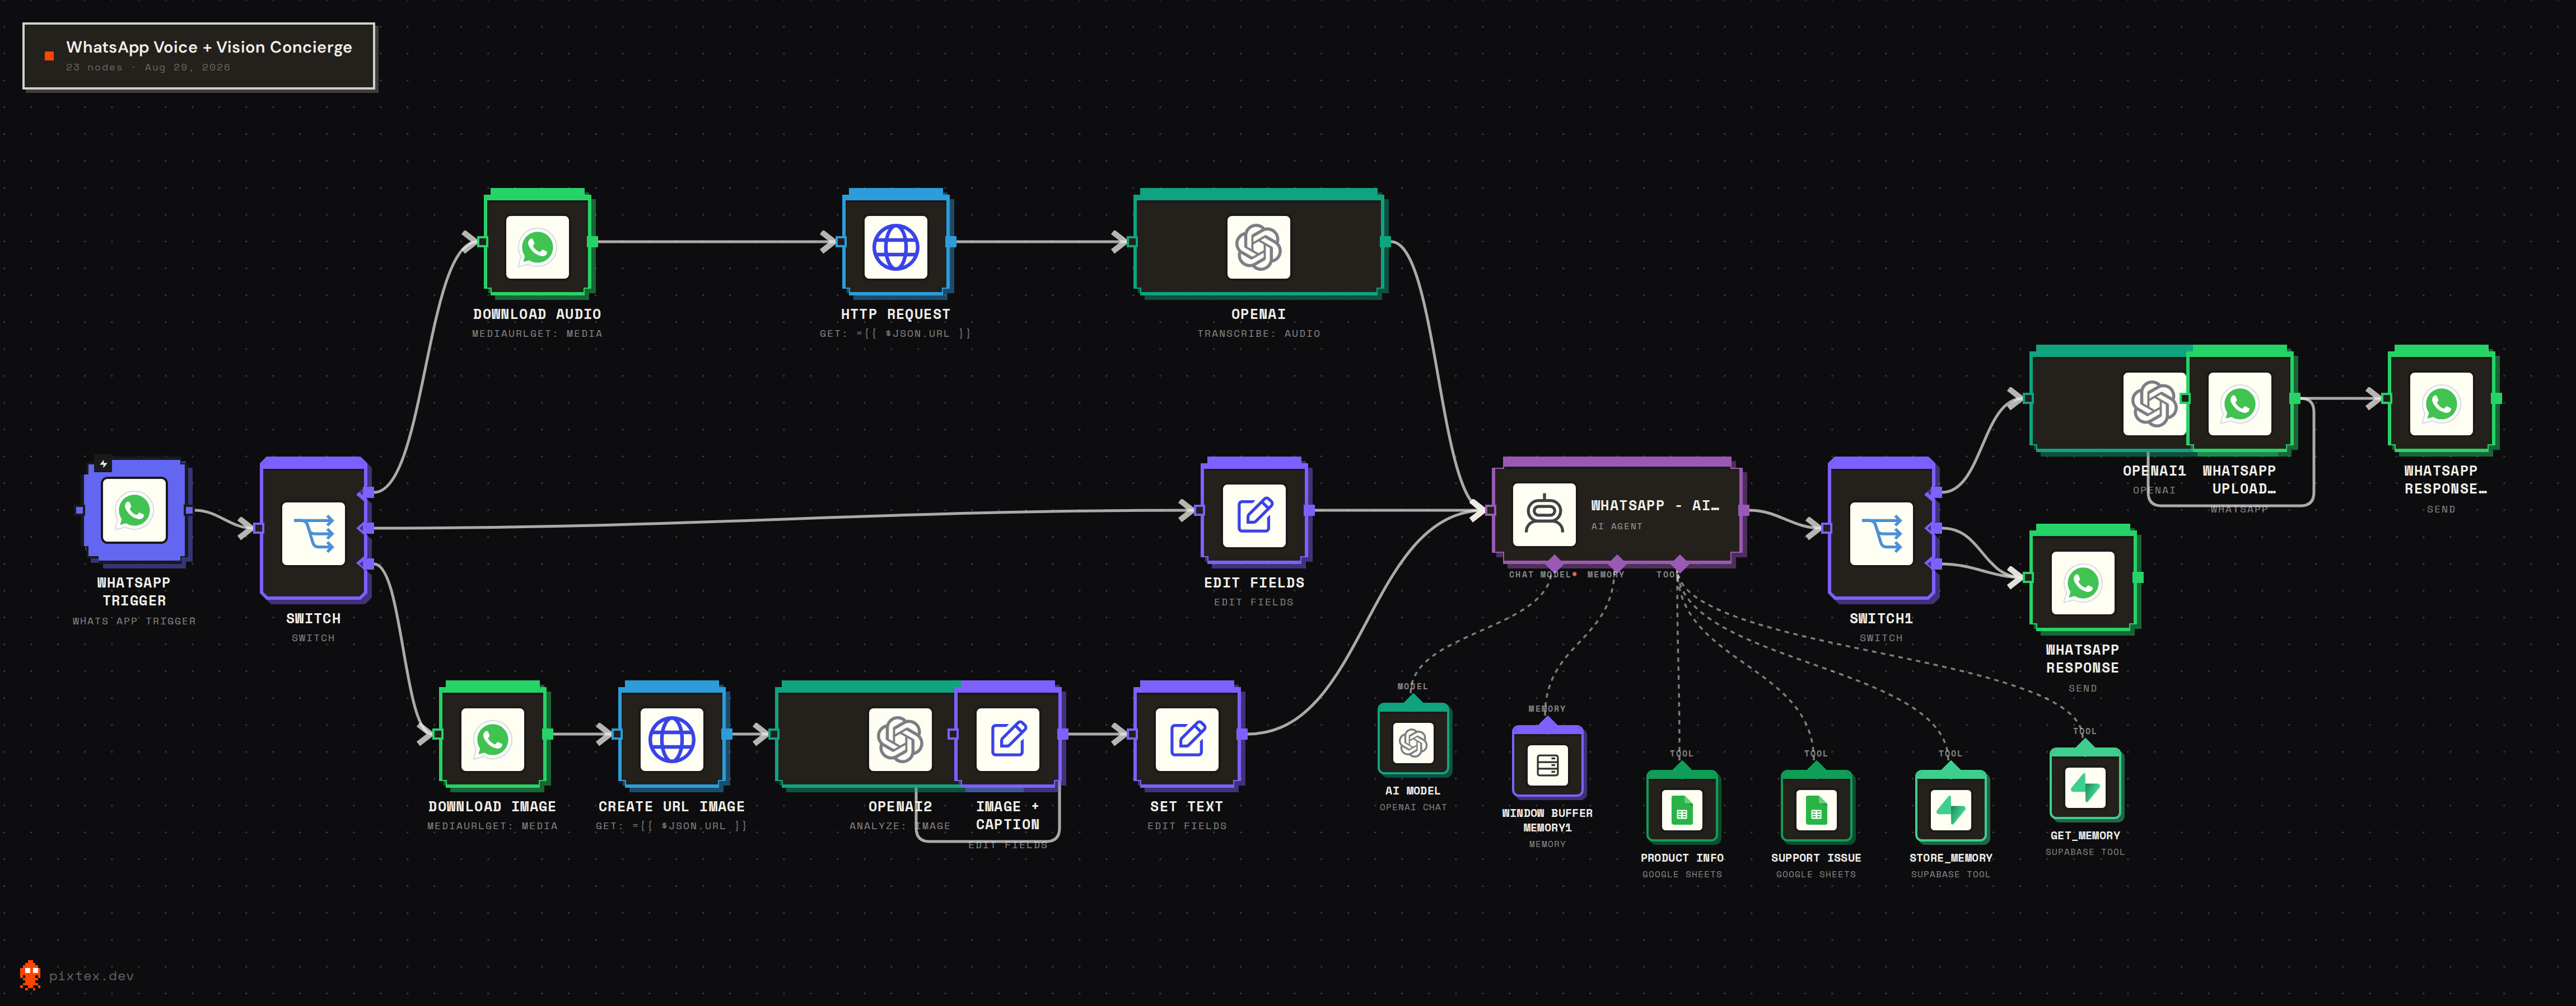The image size is (2576, 1006).
Task: Click the AI Model OpenAI Chat icon
Action: [1413, 742]
